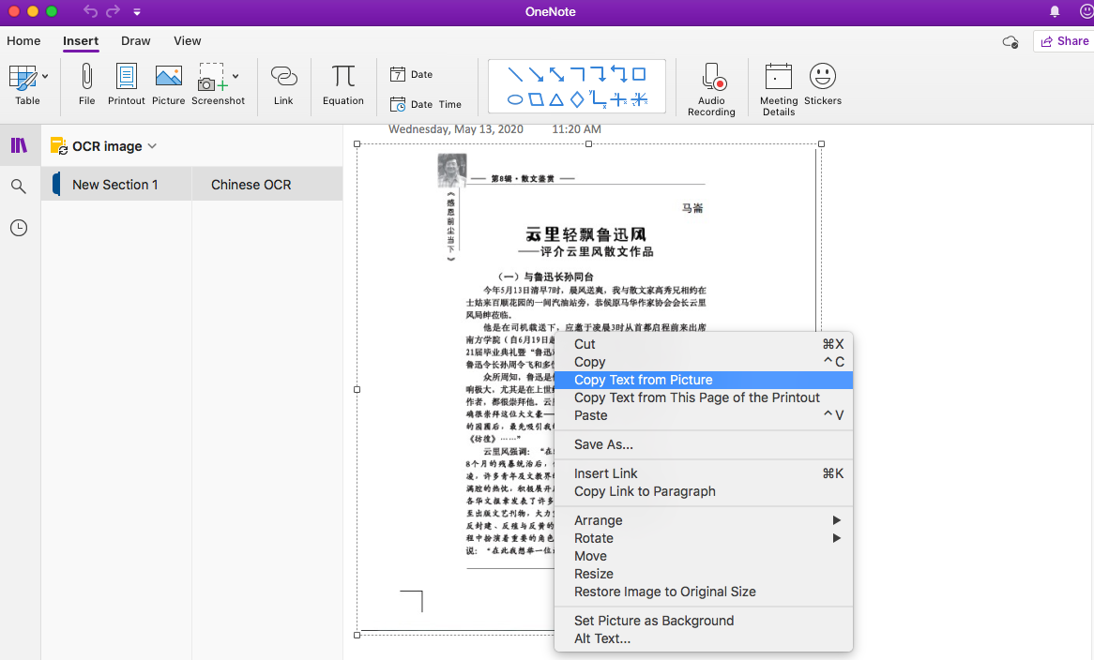Image resolution: width=1094 pixels, height=660 pixels.
Task: Select Restore Image to Original Size
Action: 704,592
